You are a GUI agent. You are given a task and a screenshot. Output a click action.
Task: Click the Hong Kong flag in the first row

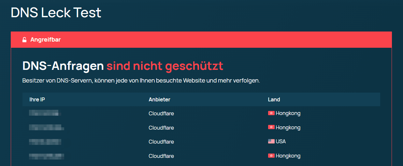tap(271, 113)
